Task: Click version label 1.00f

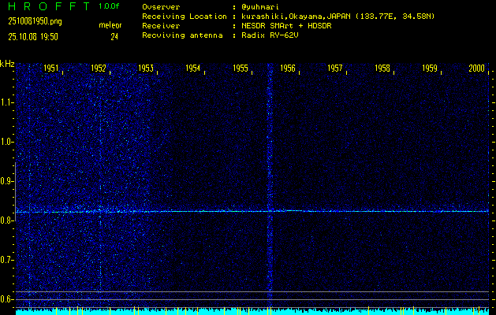Action: click(109, 6)
